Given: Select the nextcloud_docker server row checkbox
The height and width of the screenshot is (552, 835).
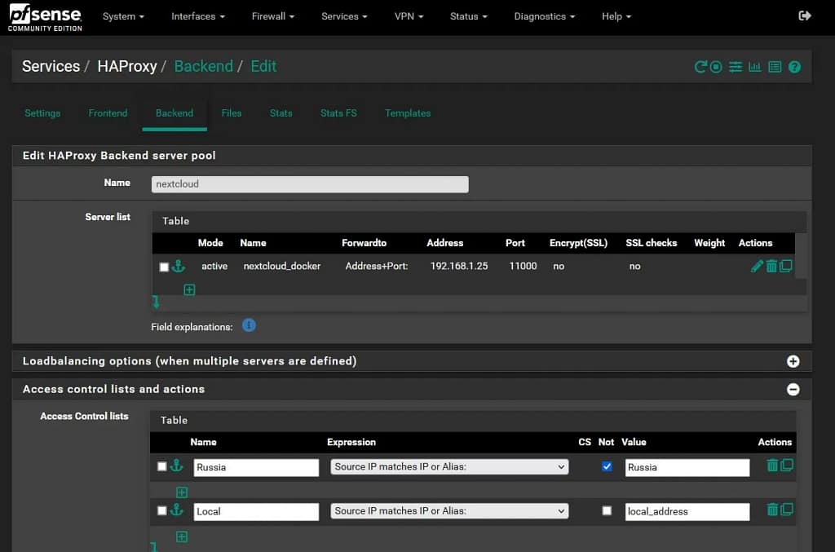Looking at the screenshot, I should coord(164,267).
